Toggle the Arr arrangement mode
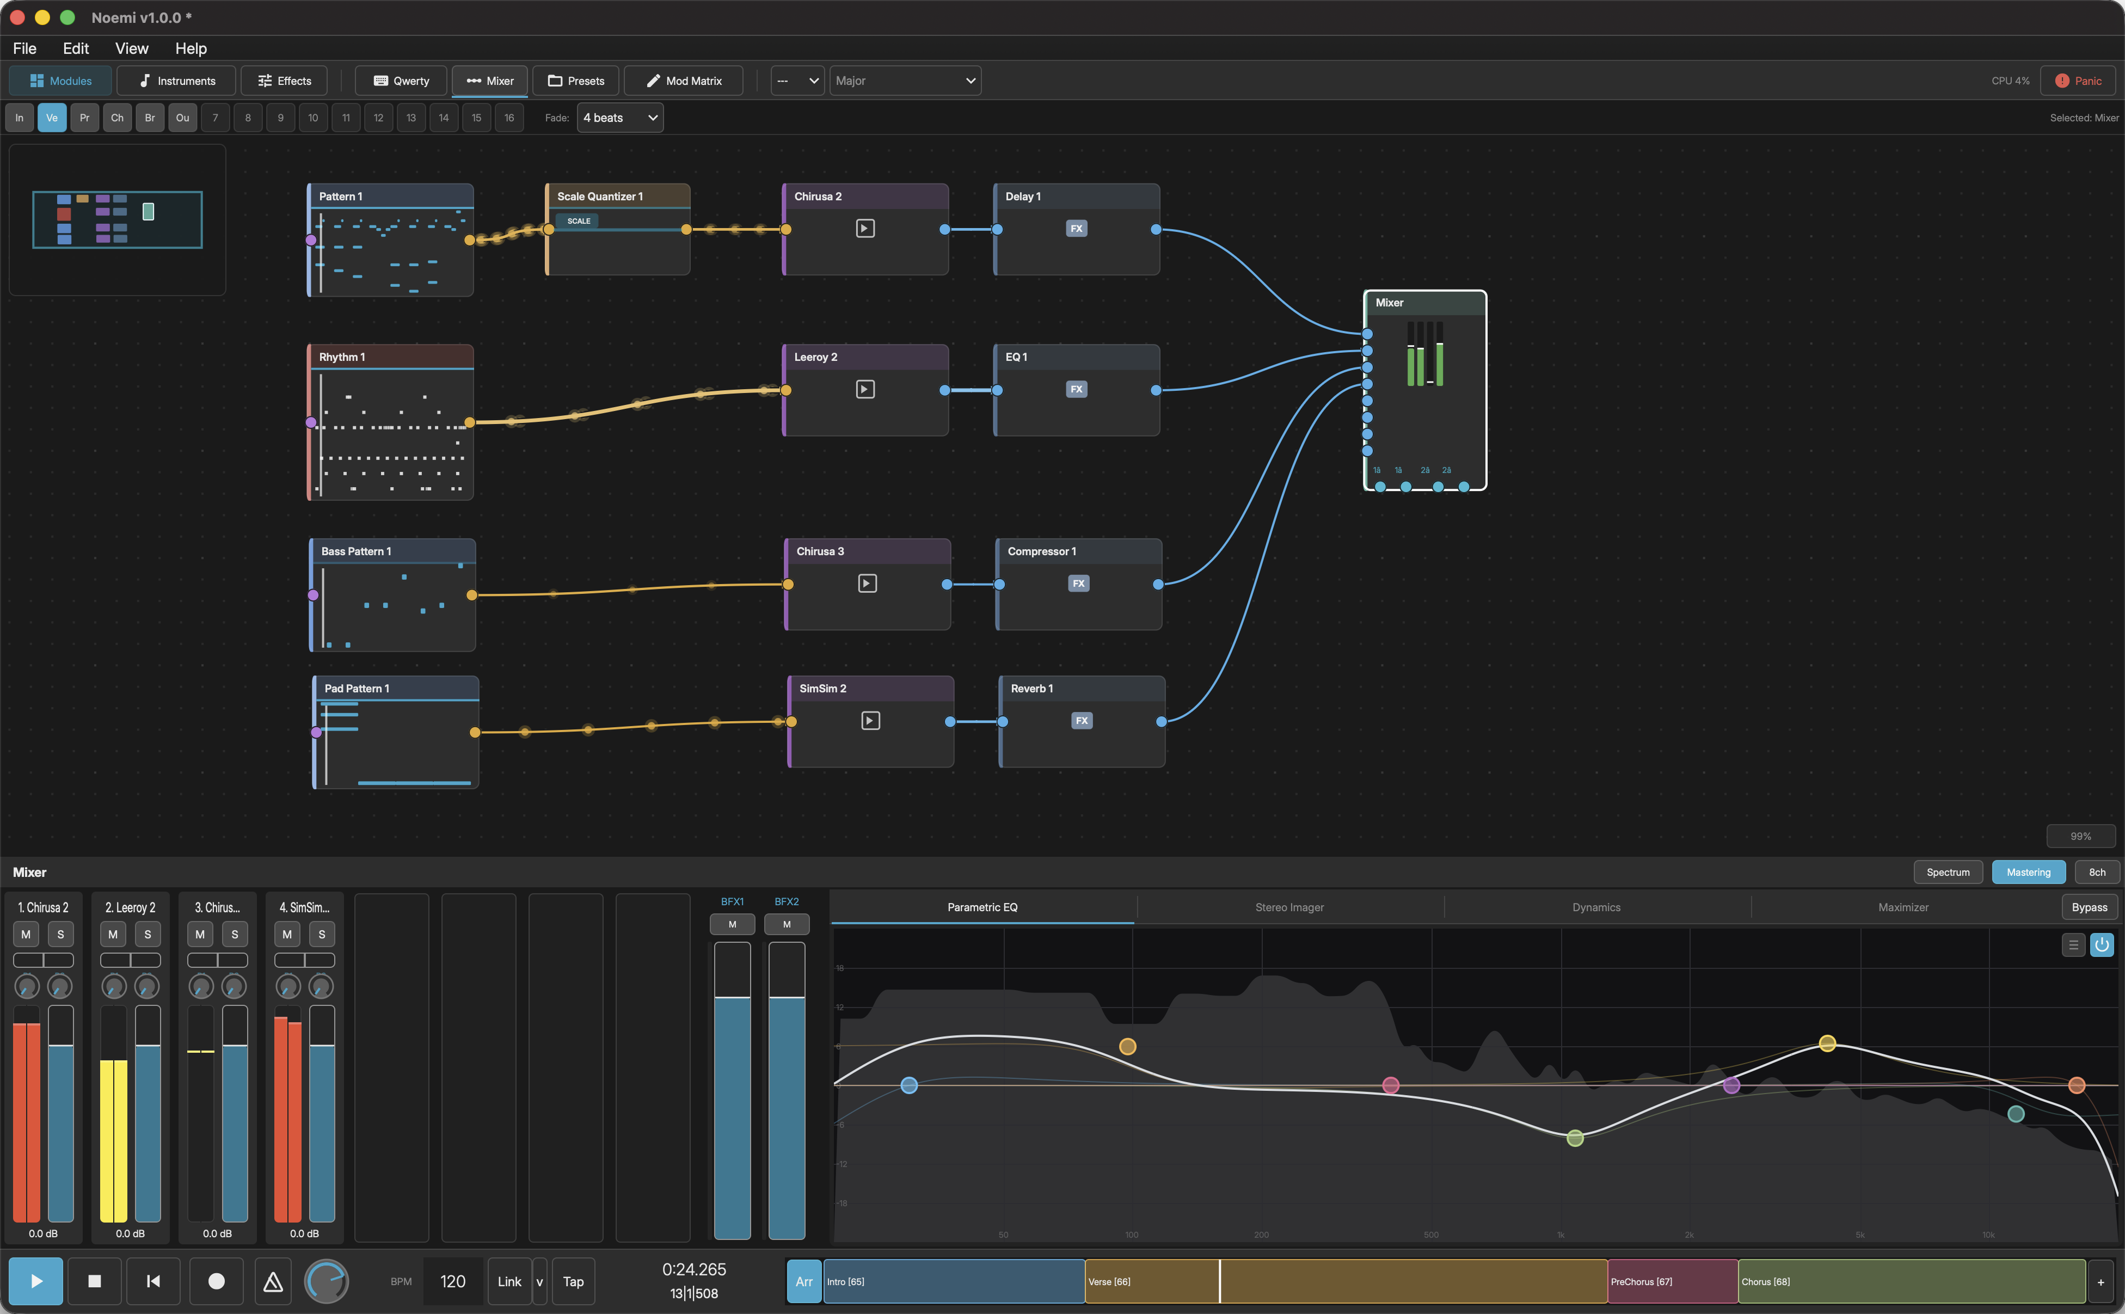Viewport: 2125px width, 1314px height. point(803,1282)
